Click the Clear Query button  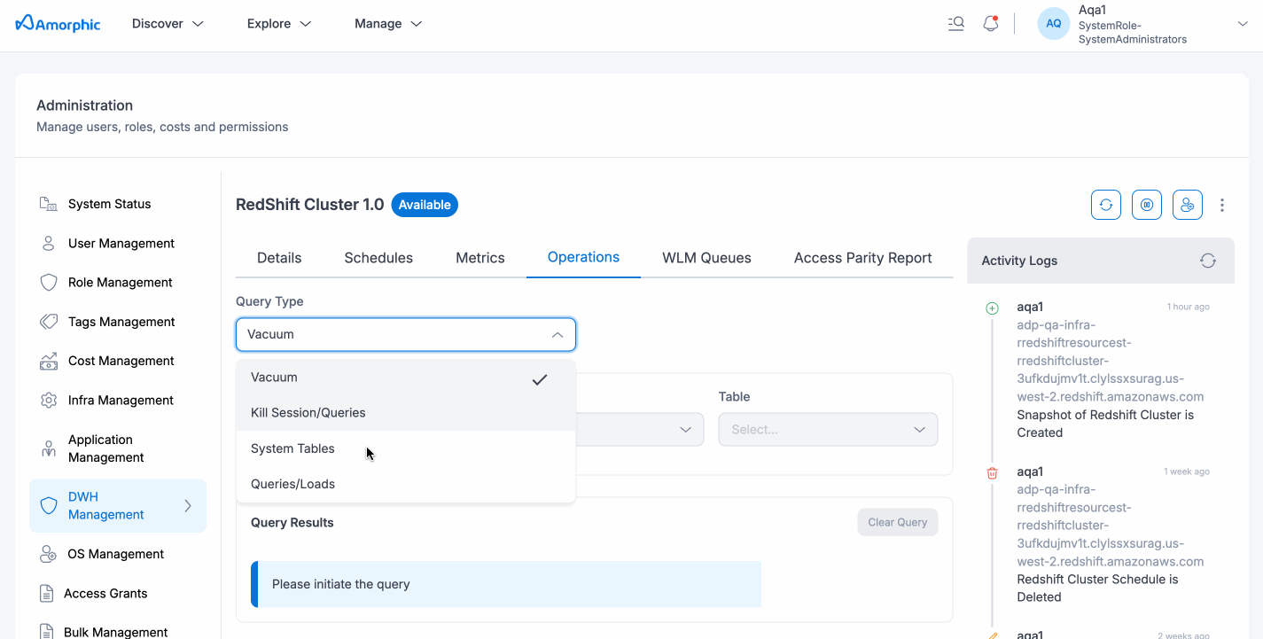897,522
